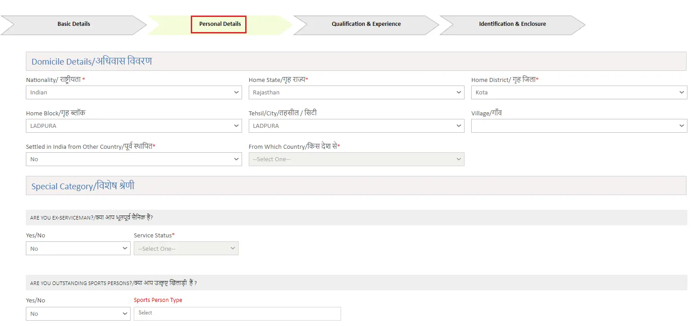Click the From Which Country dropdown
699x326 pixels.
click(x=356, y=159)
